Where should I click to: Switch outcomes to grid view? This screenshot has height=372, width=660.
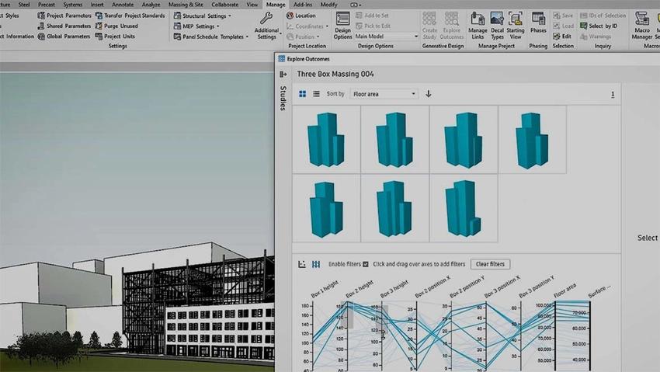[303, 94]
